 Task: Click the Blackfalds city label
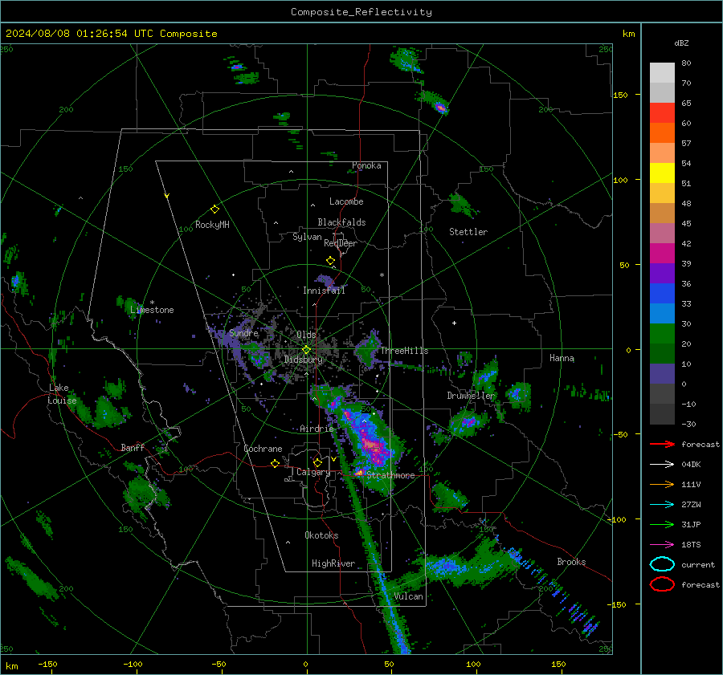coord(341,222)
